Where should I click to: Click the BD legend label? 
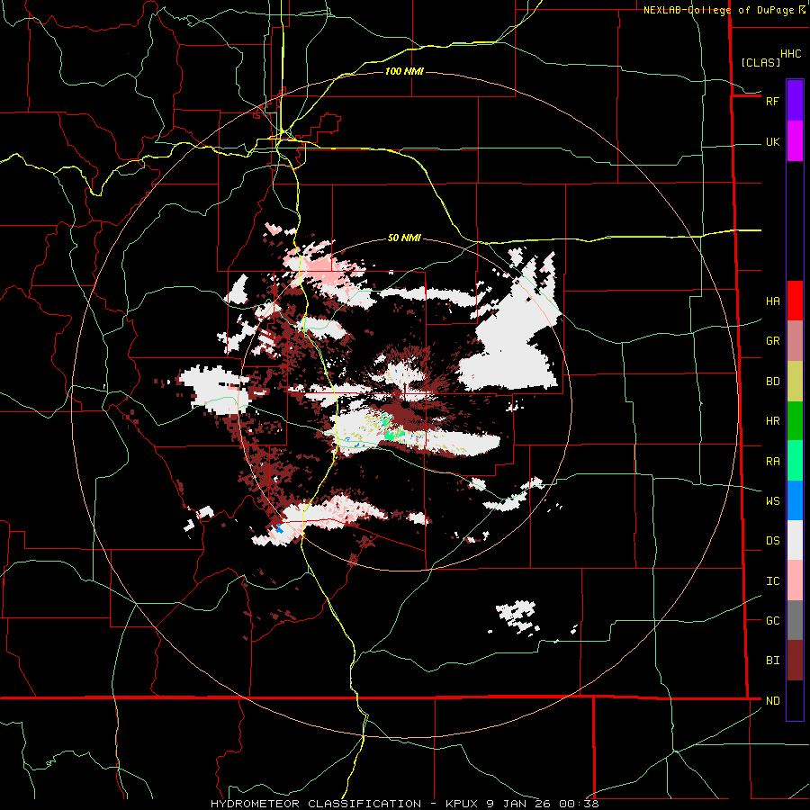772,382
